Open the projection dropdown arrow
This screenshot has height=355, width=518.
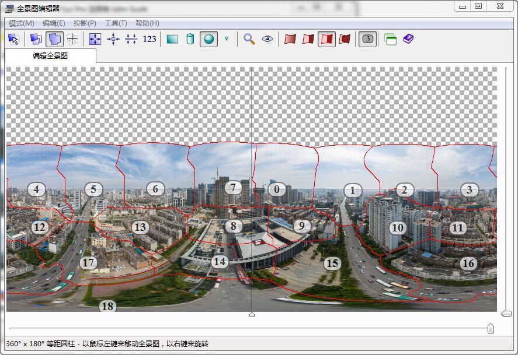(227, 39)
